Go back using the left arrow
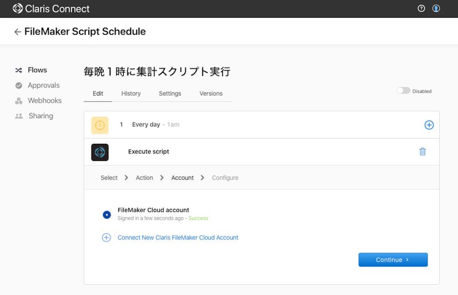458x295 pixels. [x=18, y=32]
